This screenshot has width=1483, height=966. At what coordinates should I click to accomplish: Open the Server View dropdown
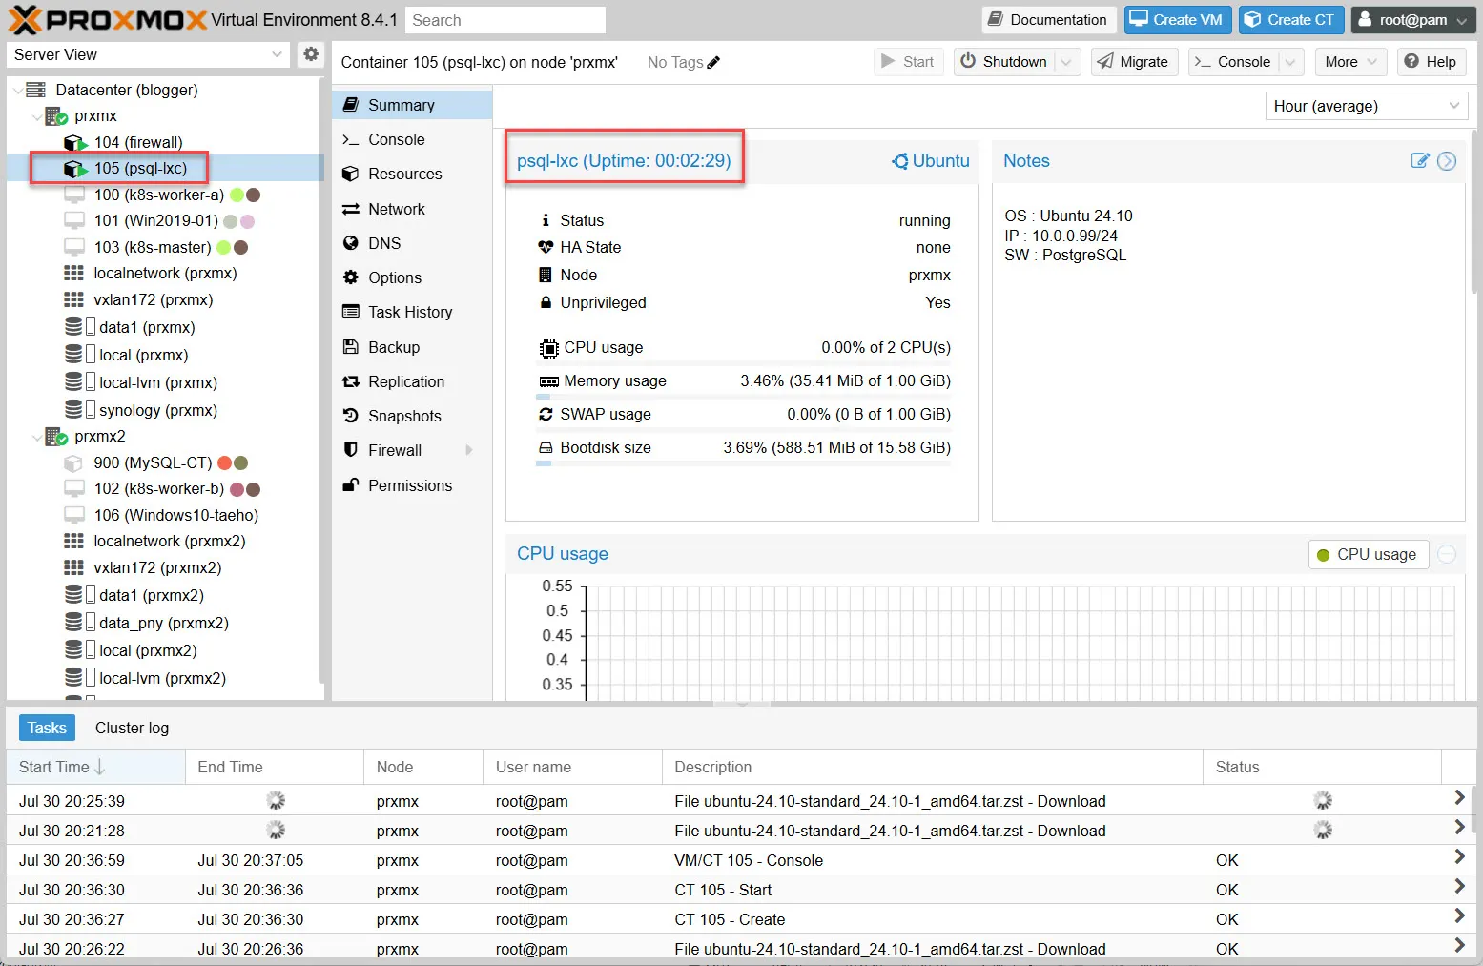[149, 54]
